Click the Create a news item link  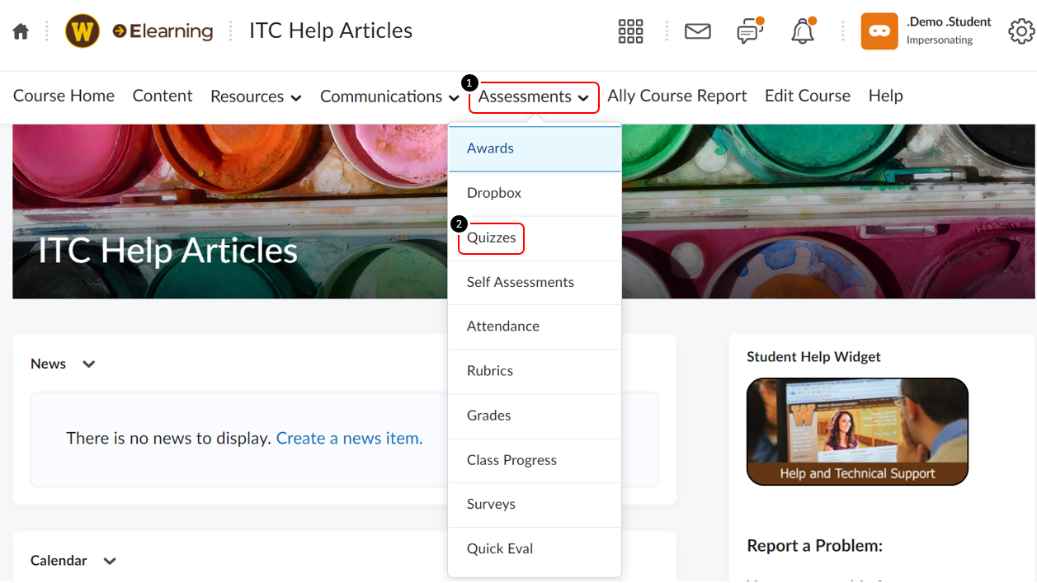pos(348,438)
